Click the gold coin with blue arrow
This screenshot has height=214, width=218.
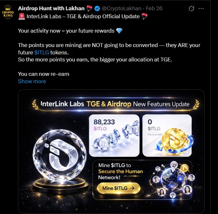174,142
